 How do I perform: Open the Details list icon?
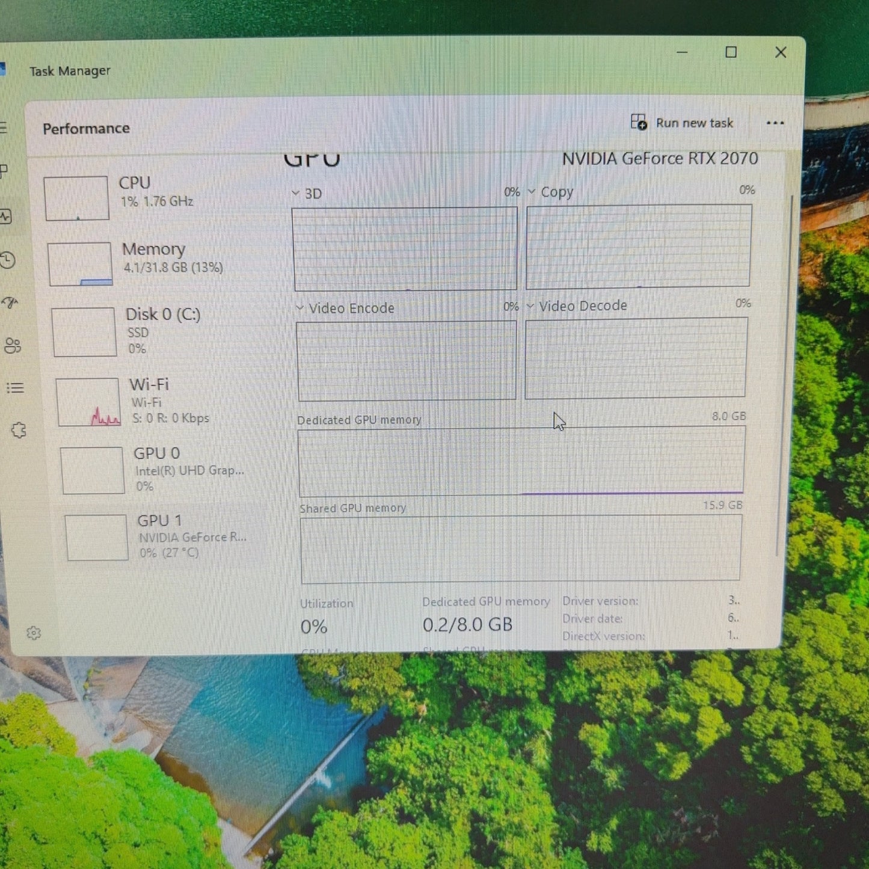pyautogui.click(x=15, y=388)
